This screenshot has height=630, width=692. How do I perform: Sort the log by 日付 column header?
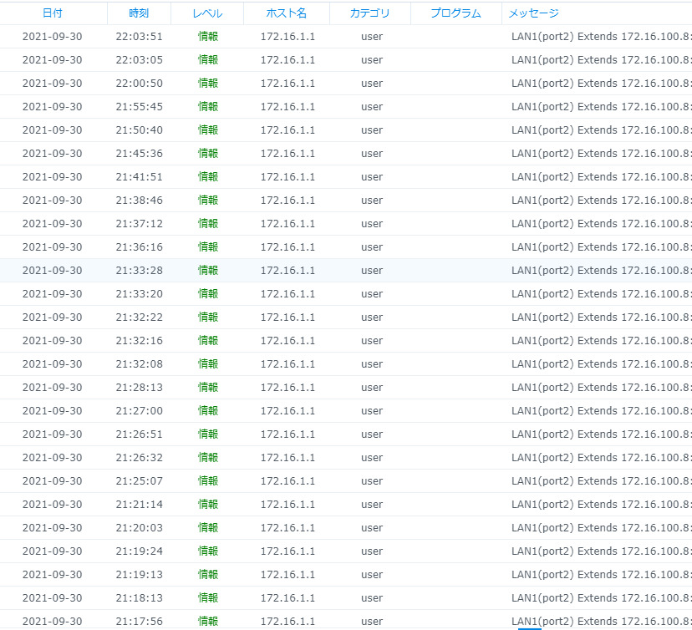(52, 13)
